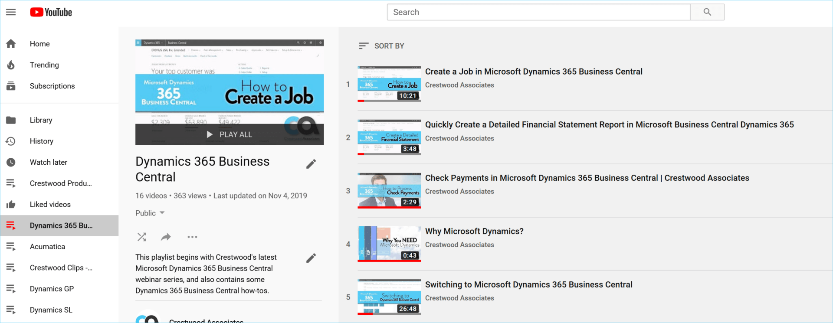Click Crestwood Associates under Why Microsoft Dynamics

pos(459,245)
